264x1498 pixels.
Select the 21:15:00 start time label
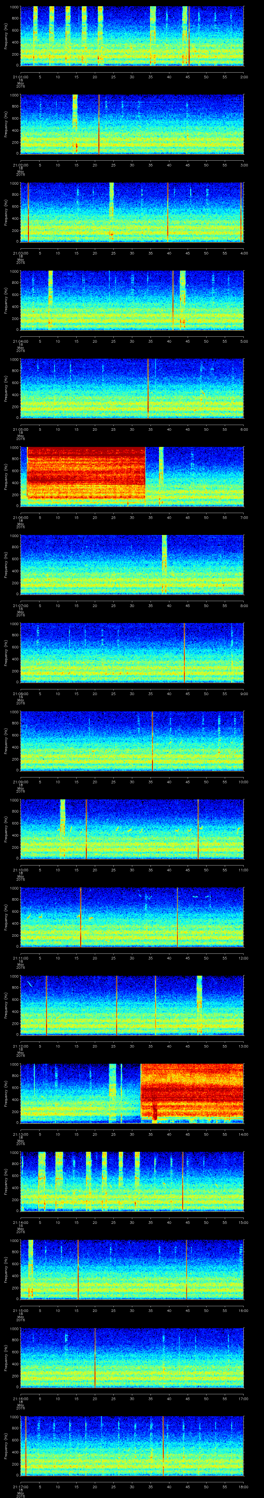pos(20,1311)
